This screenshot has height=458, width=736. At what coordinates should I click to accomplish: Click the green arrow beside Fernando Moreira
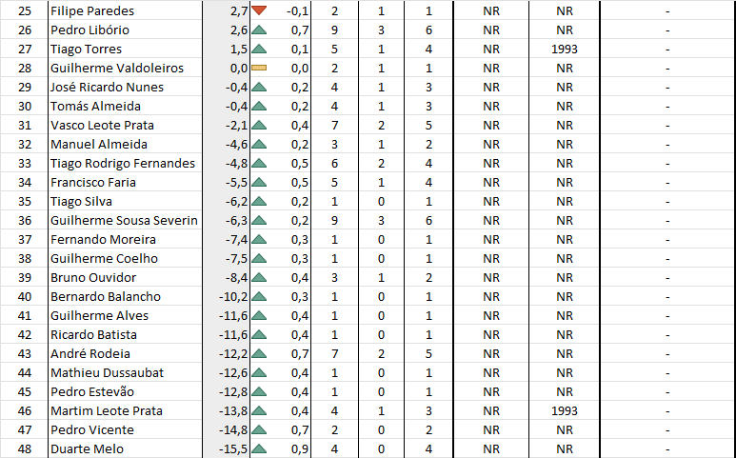[259, 239]
